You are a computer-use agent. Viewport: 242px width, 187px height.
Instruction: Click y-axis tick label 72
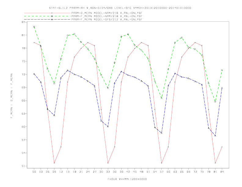click(24, 74)
